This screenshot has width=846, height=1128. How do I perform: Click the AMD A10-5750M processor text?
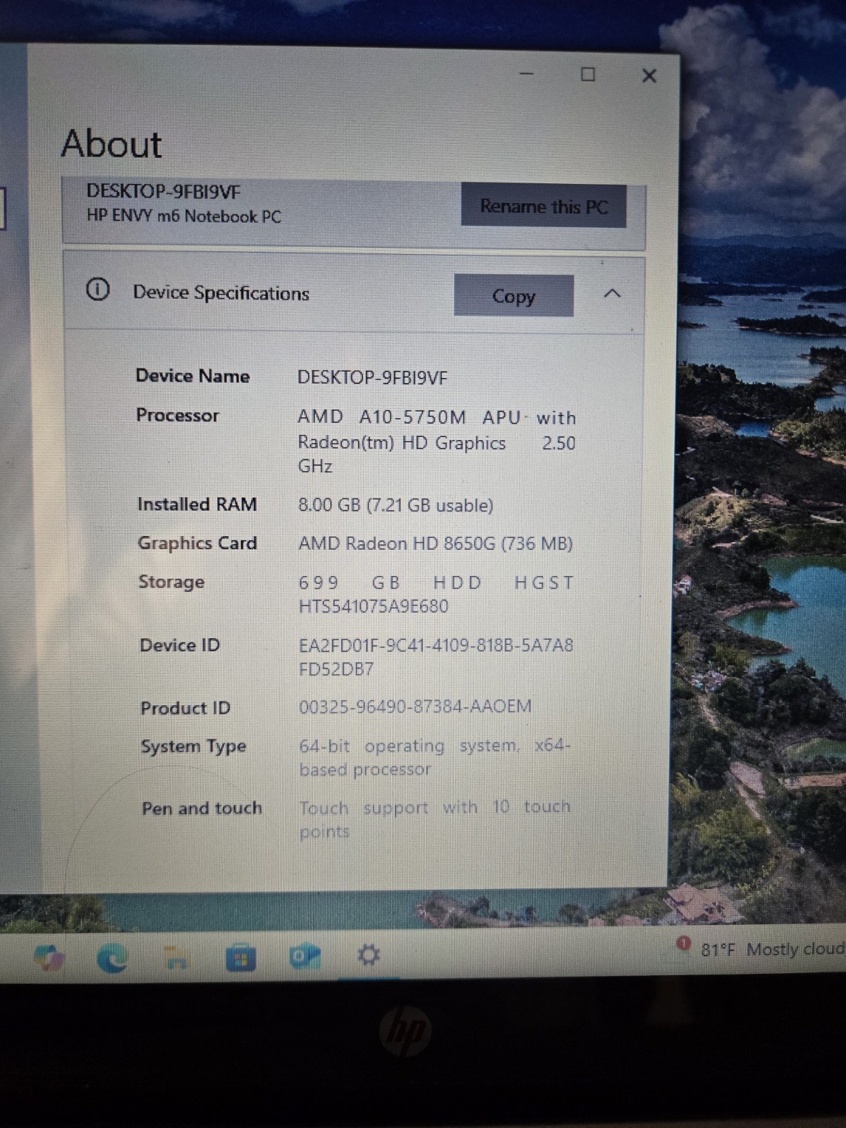pyautogui.click(x=436, y=441)
